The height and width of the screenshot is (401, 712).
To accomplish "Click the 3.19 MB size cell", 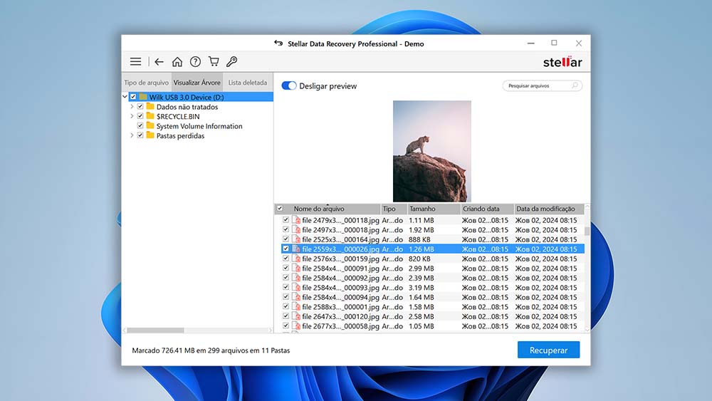I will pos(421,288).
